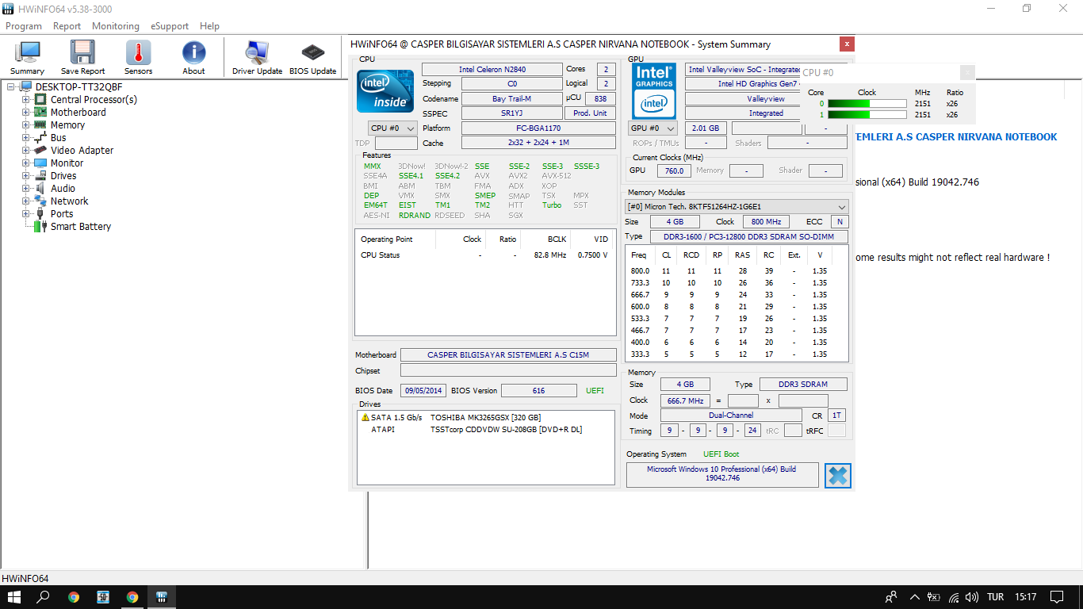Launch Driver Update from toolbar
Screen dimensions: 1083x609
point(257,57)
